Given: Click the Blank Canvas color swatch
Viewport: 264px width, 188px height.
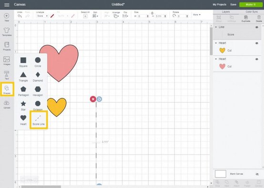Looking at the screenshot, I should click(x=220, y=174).
